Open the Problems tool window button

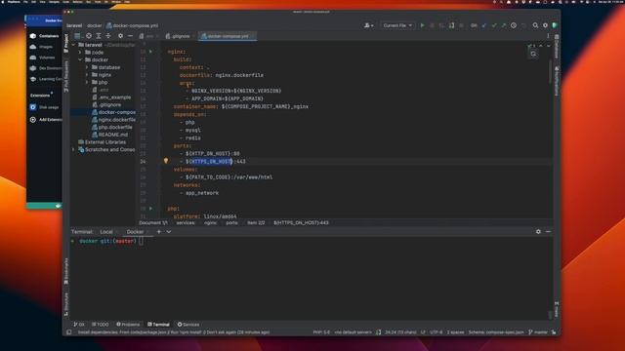[128, 325]
